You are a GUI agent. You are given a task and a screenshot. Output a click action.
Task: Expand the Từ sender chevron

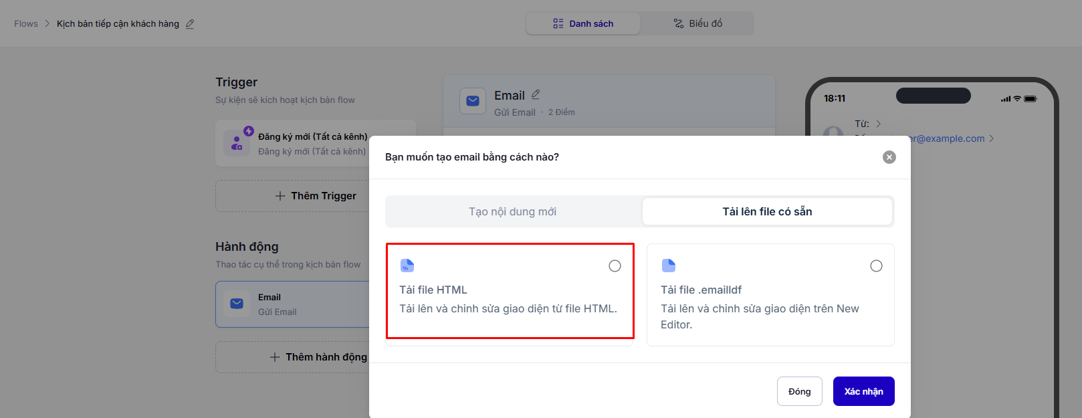click(x=878, y=124)
